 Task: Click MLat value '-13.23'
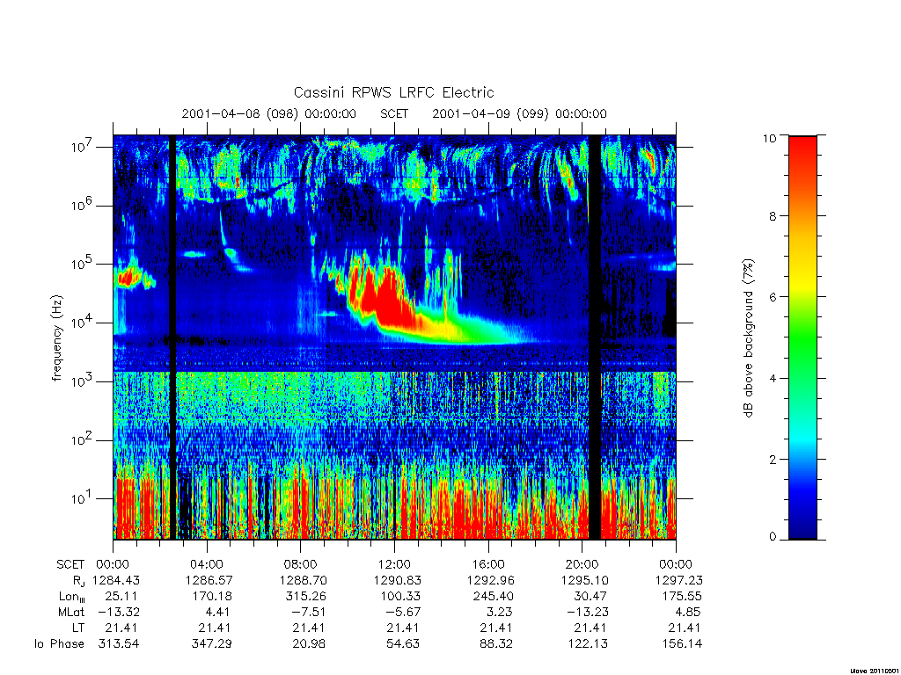(x=588, y=613)
